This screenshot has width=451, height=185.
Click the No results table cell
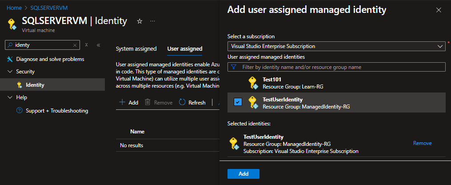tap(132, 145)
